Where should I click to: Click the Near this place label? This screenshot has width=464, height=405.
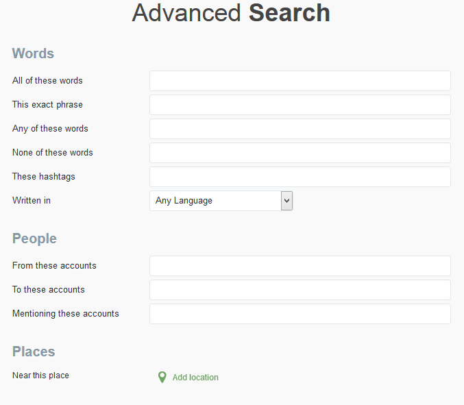40,376
